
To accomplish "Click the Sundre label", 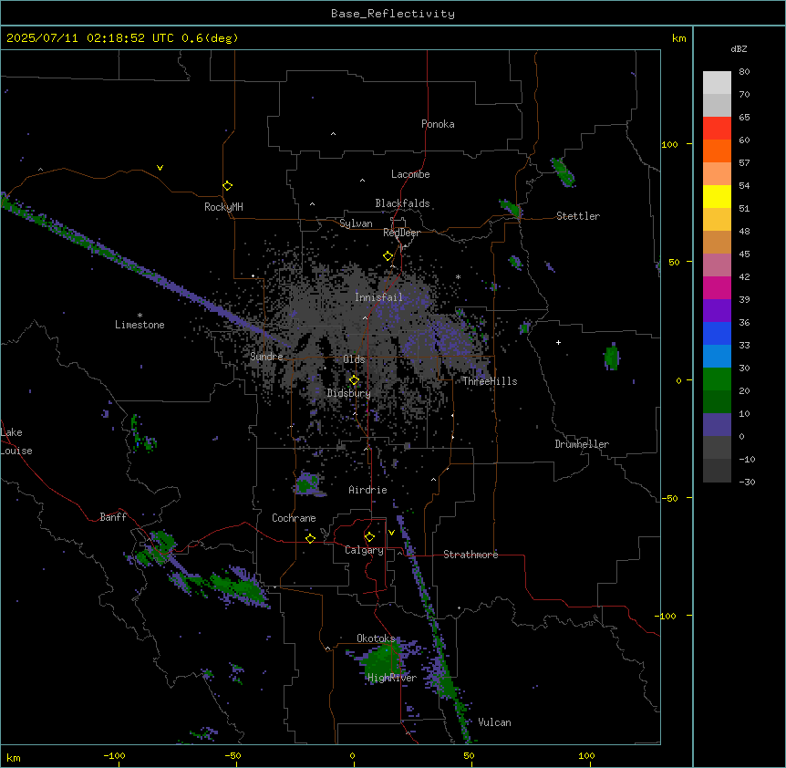I will point(266,357).
